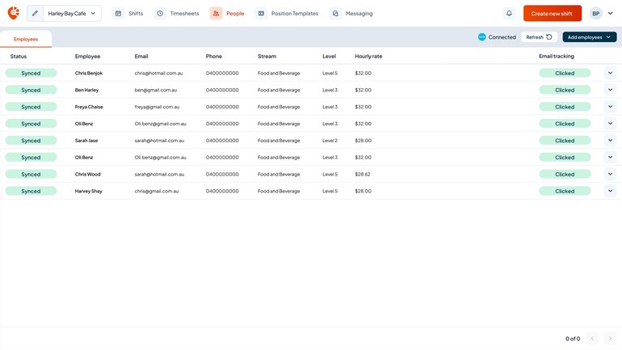Click Synced badge for Ben Harley
This screenshot has width=622, height=350.
[x=31, y=90]
